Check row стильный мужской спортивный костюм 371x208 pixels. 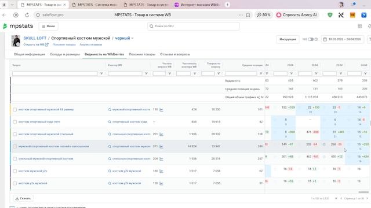tap(15, 159)
